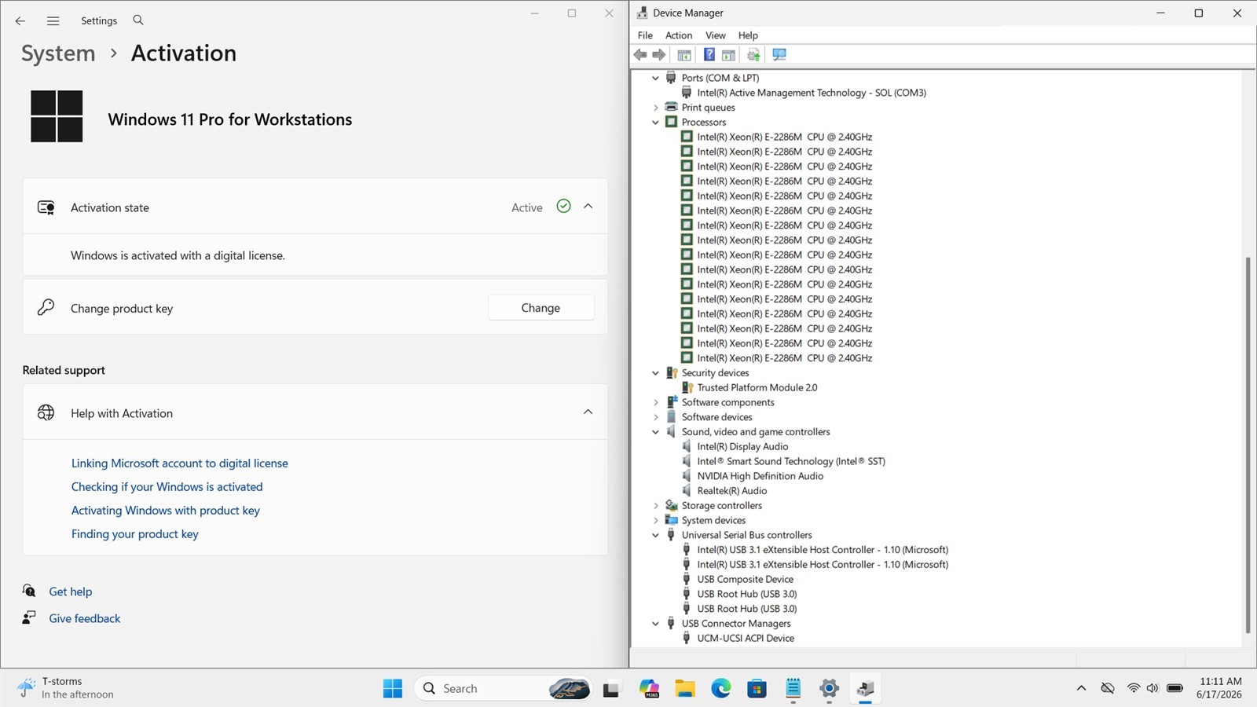Open Checking if your Windows is activated

coord(167,487)
